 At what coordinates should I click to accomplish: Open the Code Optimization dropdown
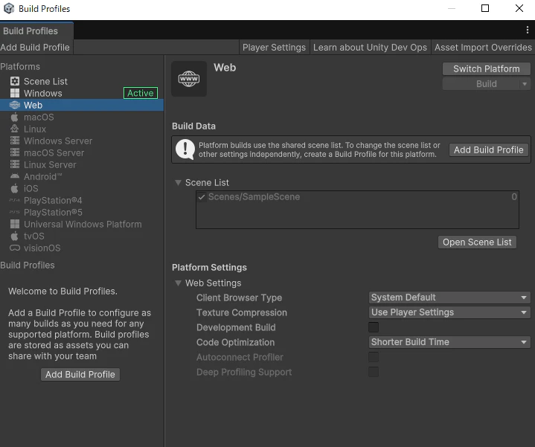pos(449,342)
